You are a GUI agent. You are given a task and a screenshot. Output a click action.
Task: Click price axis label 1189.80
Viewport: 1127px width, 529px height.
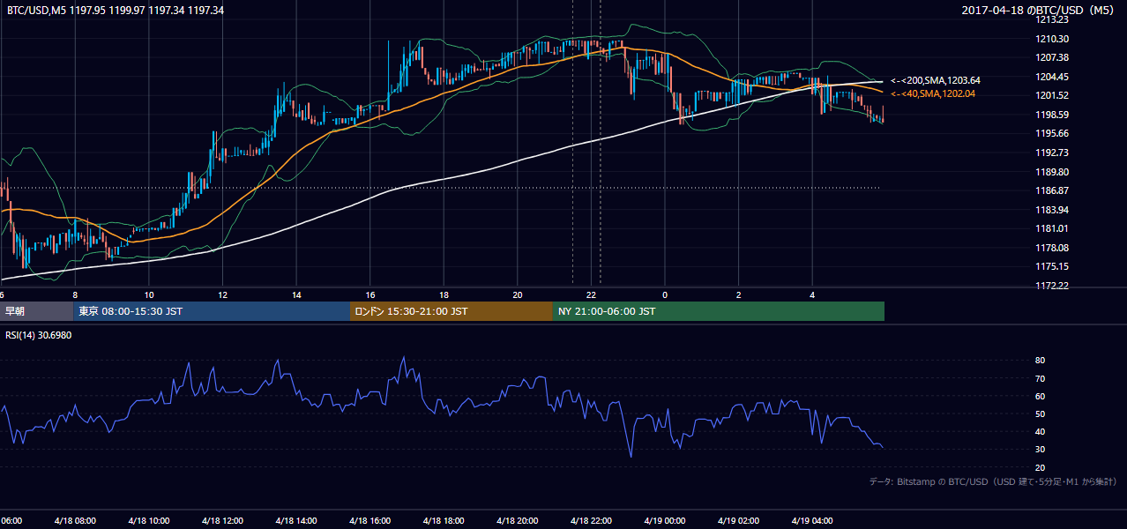click(1053, 172)
